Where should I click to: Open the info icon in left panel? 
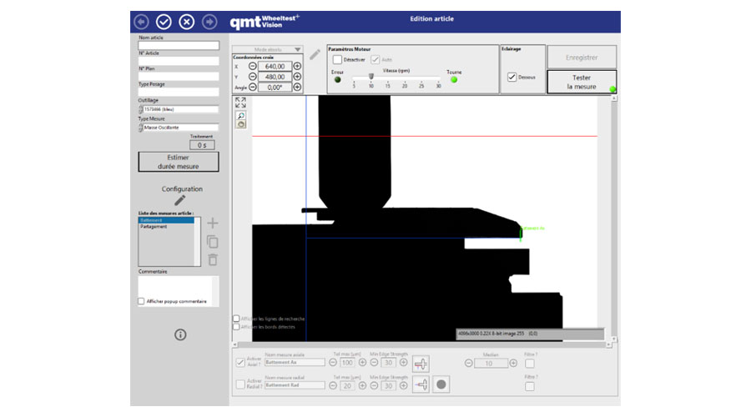pyautogui.click(x=179, y=334)
